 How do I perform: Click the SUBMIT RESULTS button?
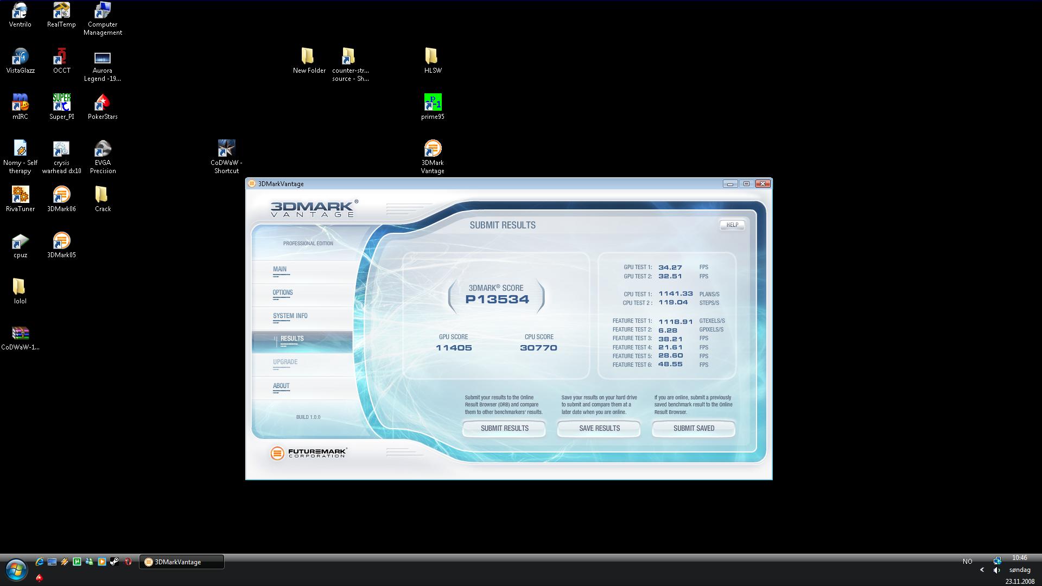click(x=504, y=429)
